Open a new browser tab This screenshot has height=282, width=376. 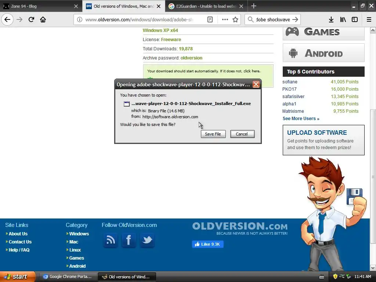click(x=254, y=6)
